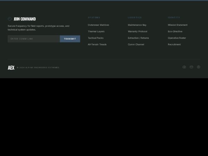
Task: Open the Outerwear Matrices link
Action: (98, 25)
